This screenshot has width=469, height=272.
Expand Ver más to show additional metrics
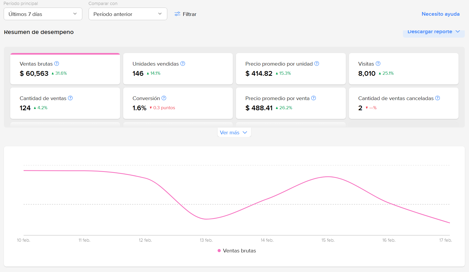click(x=234, y=132)
